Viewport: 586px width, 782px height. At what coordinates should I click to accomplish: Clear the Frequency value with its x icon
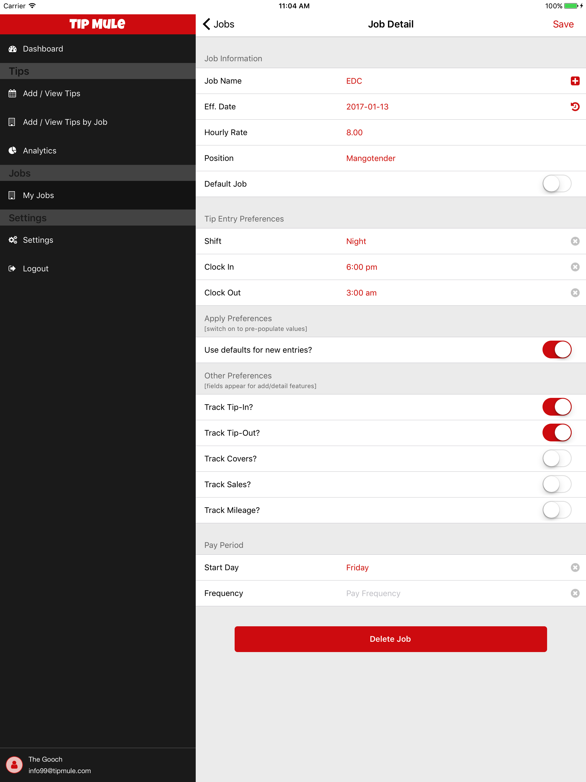coord(575,593)
